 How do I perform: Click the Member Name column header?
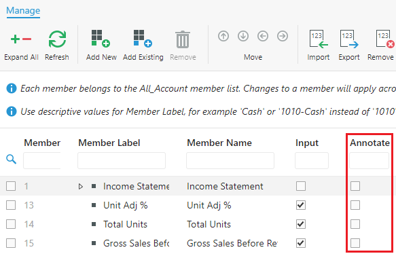pos(219,143)
